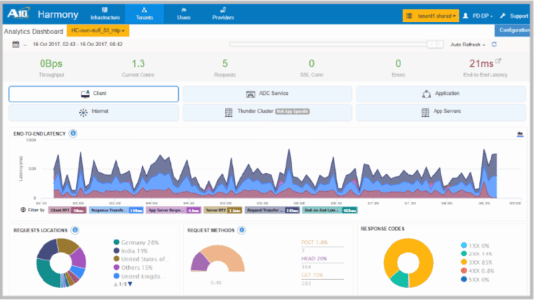
Task: Open the application selector dropdown beside Analytics Dashboard
Action: 97,31
